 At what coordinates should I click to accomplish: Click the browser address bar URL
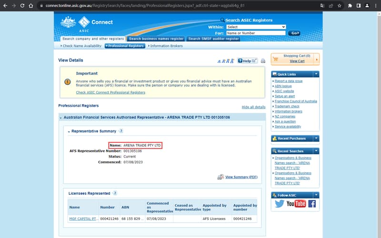tap(145, 6)
